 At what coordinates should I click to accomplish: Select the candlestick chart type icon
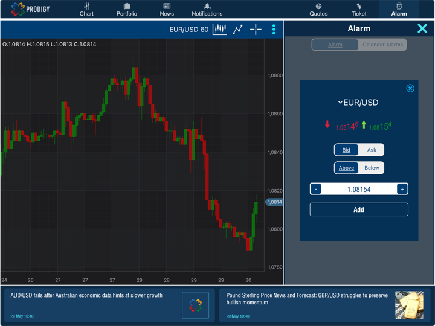point(220,29)
